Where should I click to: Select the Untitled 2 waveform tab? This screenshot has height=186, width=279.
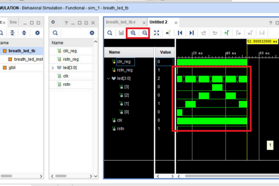pos(158,22)
